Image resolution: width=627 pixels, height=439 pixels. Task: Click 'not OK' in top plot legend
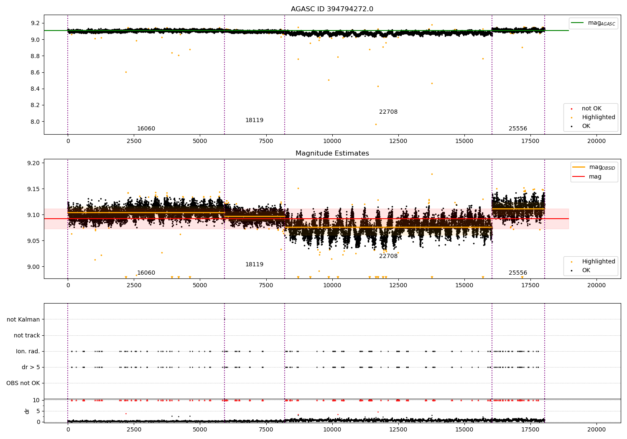pyautogui.click(x=591, y=109)
